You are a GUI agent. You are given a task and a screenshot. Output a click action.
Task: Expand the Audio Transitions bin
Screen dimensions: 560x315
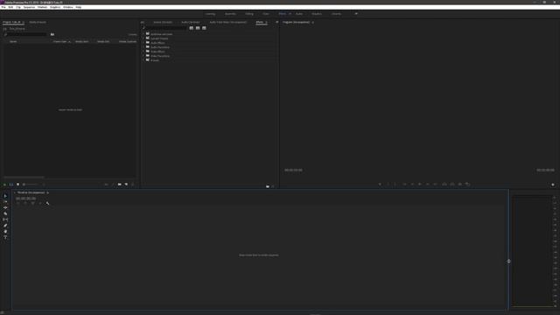pos(143,47)
